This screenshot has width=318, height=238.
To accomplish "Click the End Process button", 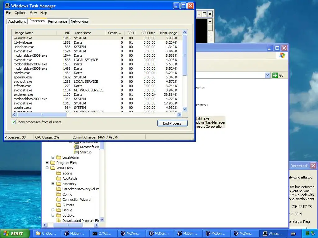I will [x=172, y=123].
